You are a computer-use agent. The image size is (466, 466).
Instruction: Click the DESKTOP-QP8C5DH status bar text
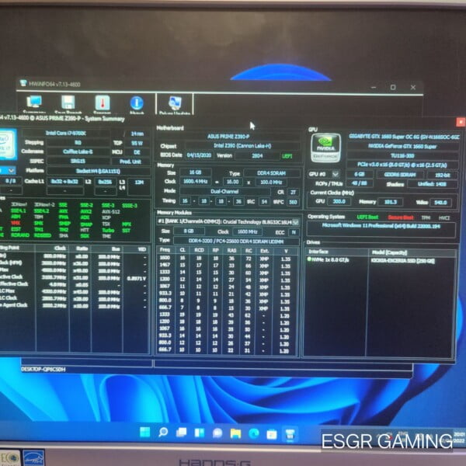coord(43,369)
